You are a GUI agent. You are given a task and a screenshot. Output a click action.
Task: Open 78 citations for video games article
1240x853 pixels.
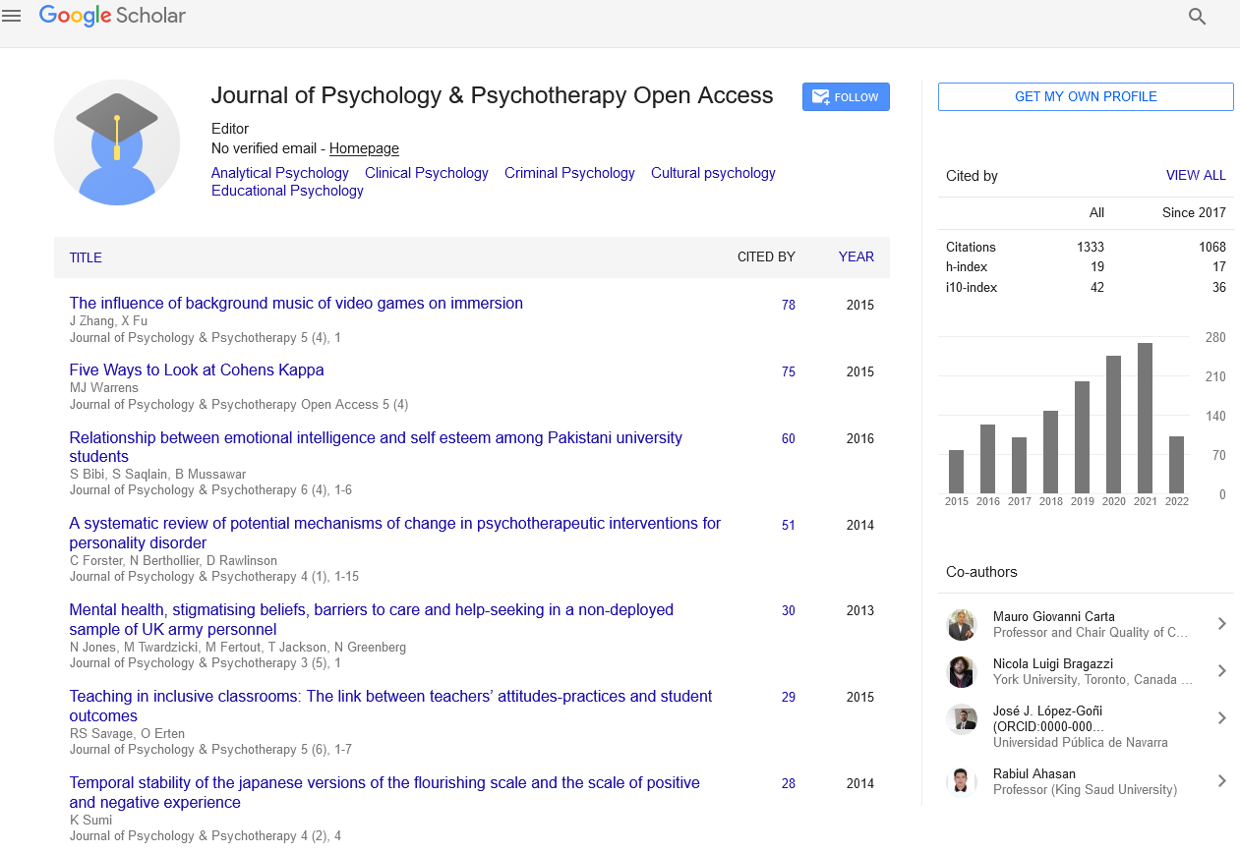[x=789, y=306]
